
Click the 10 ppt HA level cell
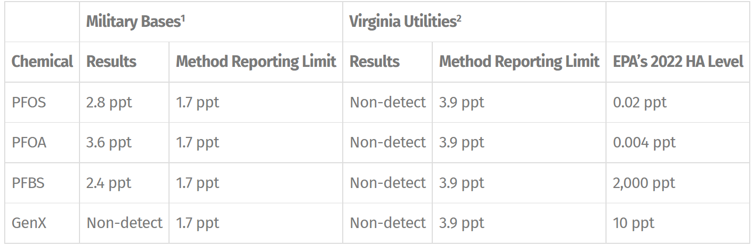[633, 223]
